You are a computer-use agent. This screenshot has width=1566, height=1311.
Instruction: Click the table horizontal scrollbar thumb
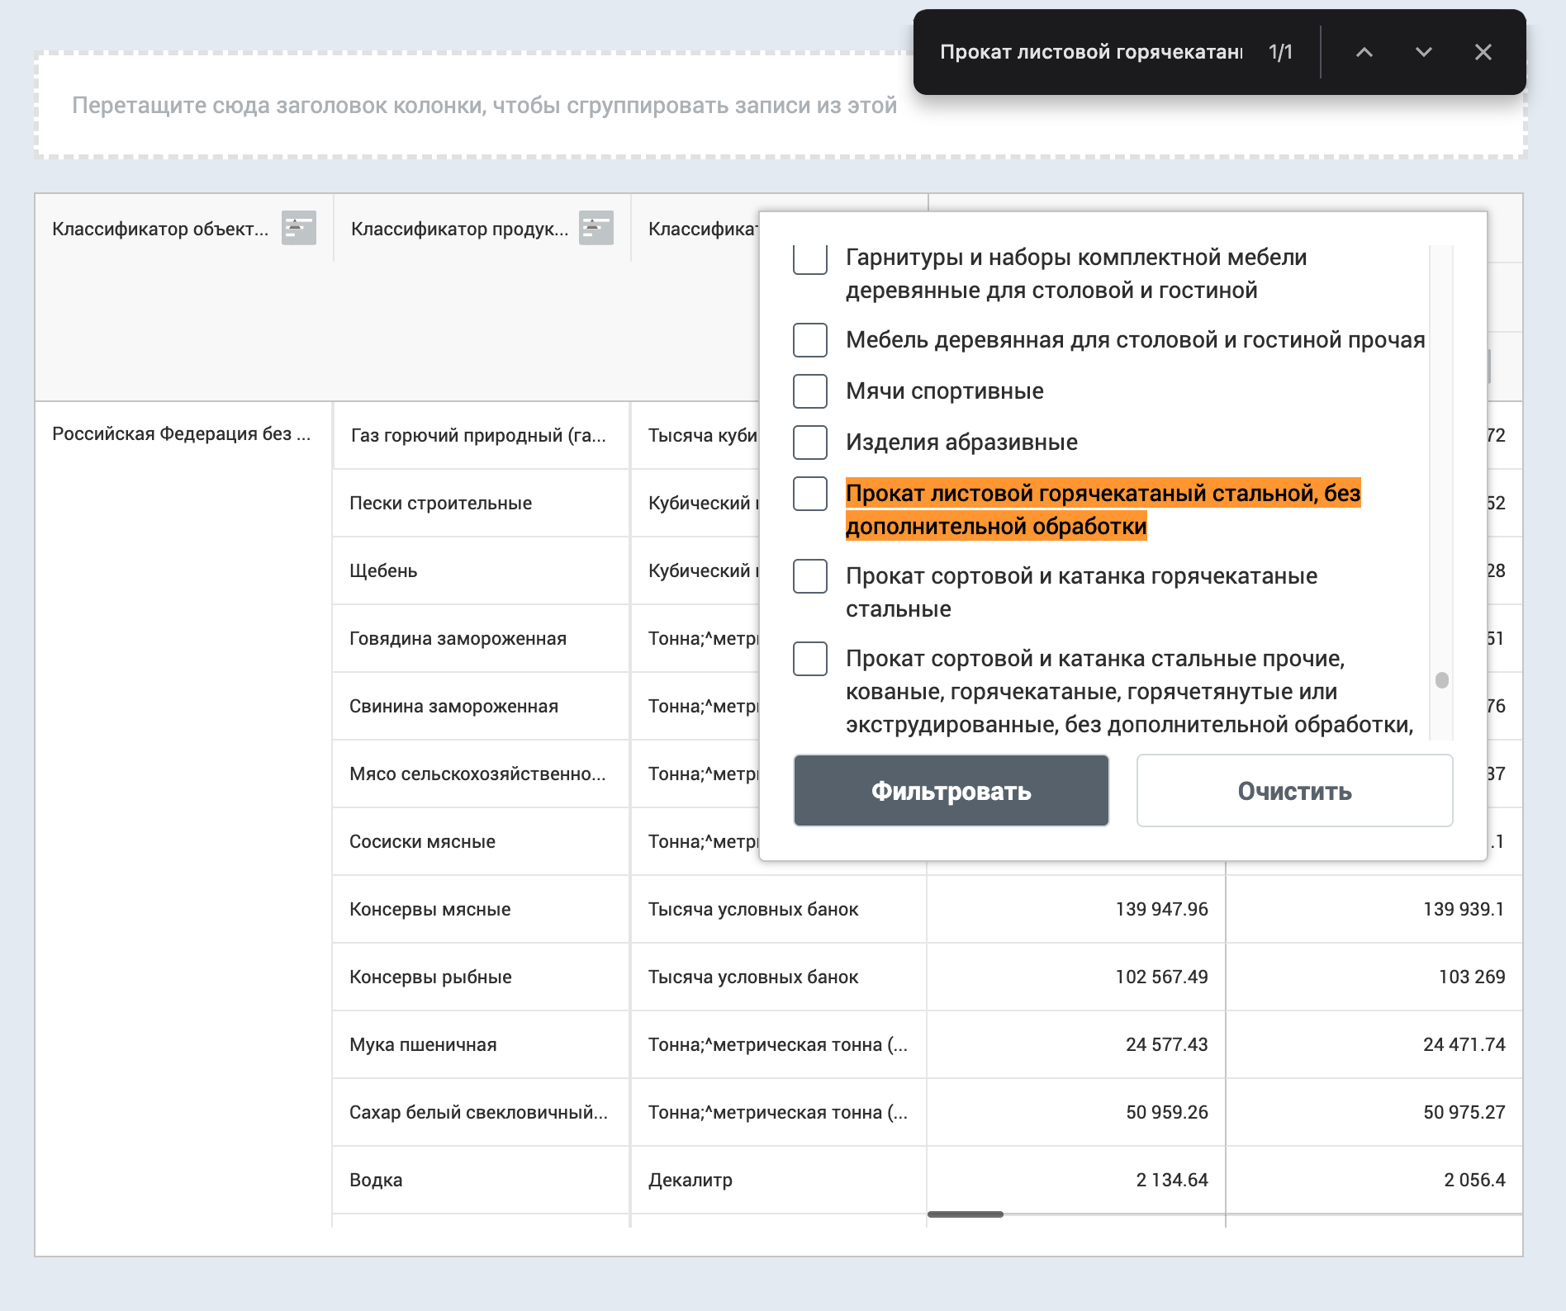[965, 1214]
